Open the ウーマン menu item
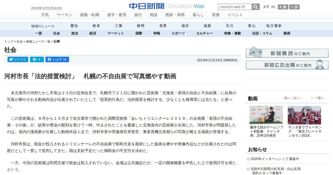The width and height of the screenshot is (333, 175). [x=64, y=15]
